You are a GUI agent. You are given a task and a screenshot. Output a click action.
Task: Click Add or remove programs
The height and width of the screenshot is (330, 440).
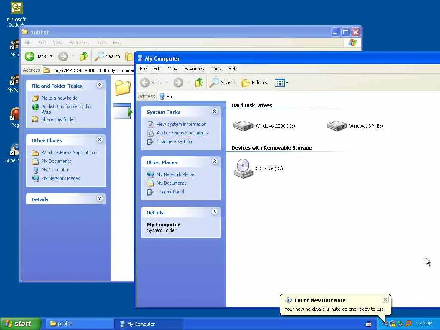[x=182, y=133]
